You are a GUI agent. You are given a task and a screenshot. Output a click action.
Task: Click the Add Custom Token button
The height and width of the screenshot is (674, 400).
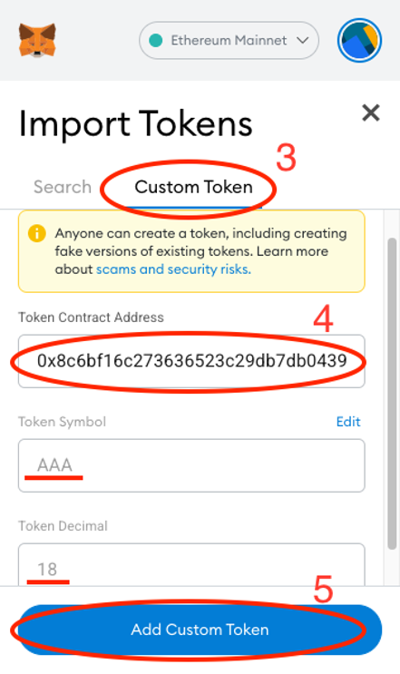point(200,630)
